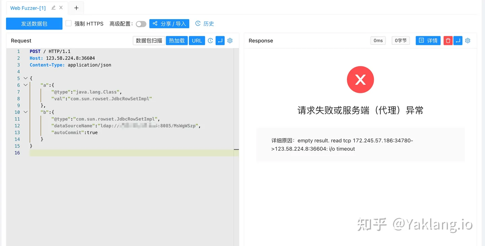
Task: Open Response panel settings gear
Action: click(468, 41)
